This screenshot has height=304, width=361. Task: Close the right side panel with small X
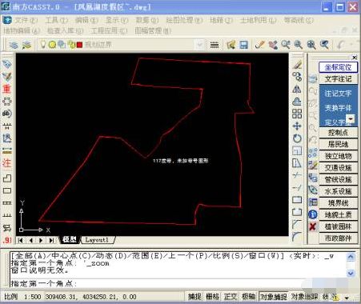pos(355,58)
